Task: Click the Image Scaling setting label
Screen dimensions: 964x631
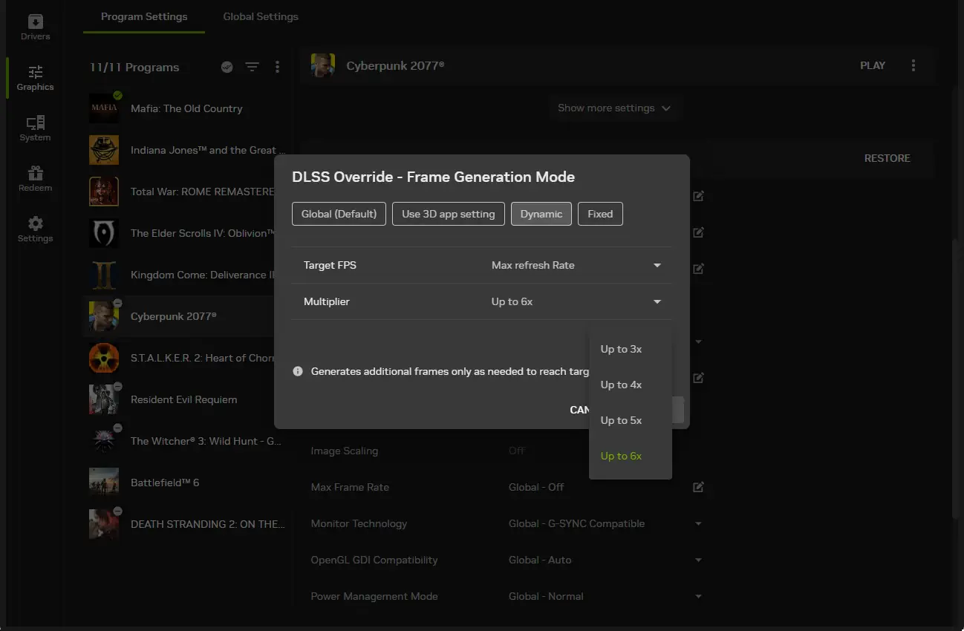Action: (344, 451)
